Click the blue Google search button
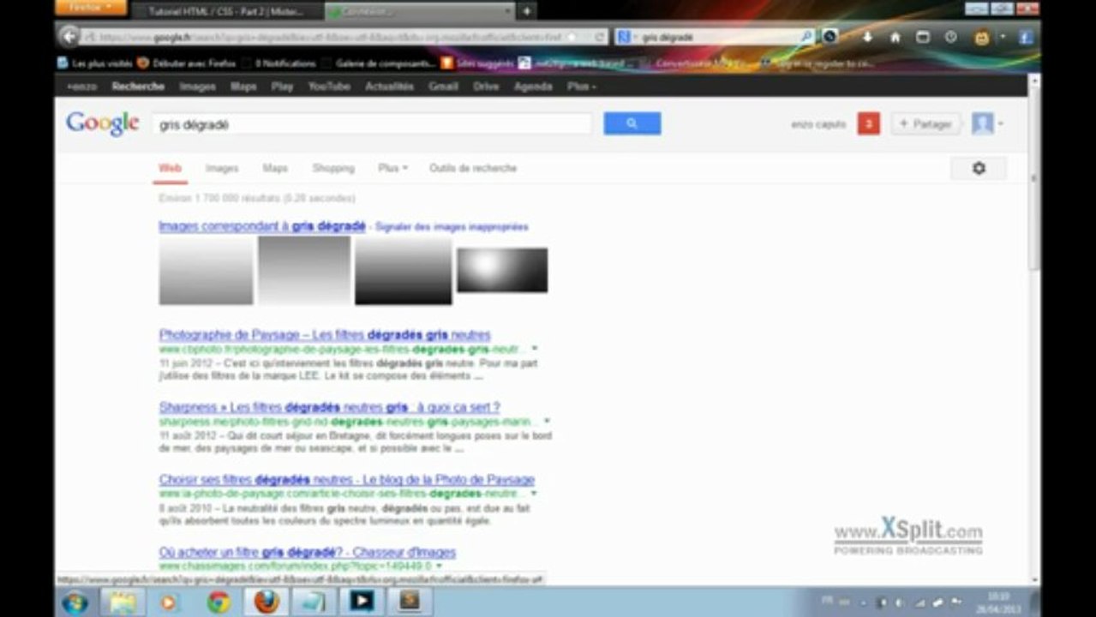This screenshot has width=1096, height=617. point(632,123)
